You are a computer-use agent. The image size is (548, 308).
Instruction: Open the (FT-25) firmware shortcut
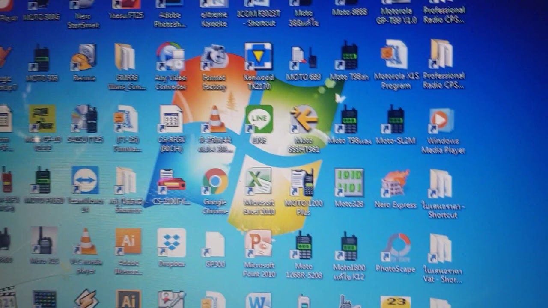pos(126,119)
